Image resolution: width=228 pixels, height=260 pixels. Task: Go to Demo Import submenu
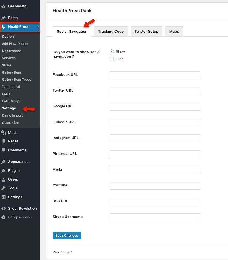tap(12, 115)
